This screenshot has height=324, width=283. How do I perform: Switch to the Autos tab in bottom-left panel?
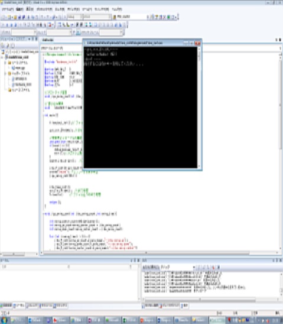pos(6,306)
